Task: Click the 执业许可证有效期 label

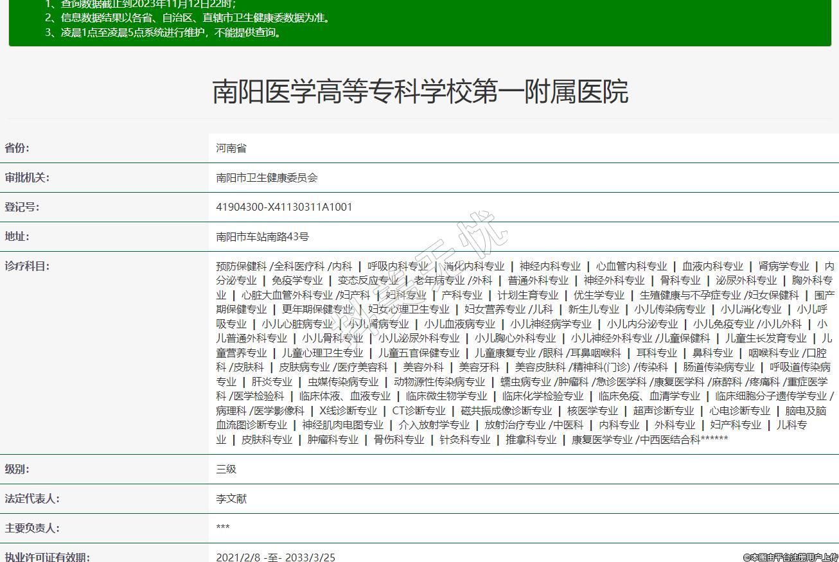Action: coord(48,557)
